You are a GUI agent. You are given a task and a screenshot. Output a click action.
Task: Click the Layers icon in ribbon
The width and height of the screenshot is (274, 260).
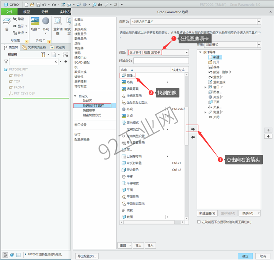point(7,22)
